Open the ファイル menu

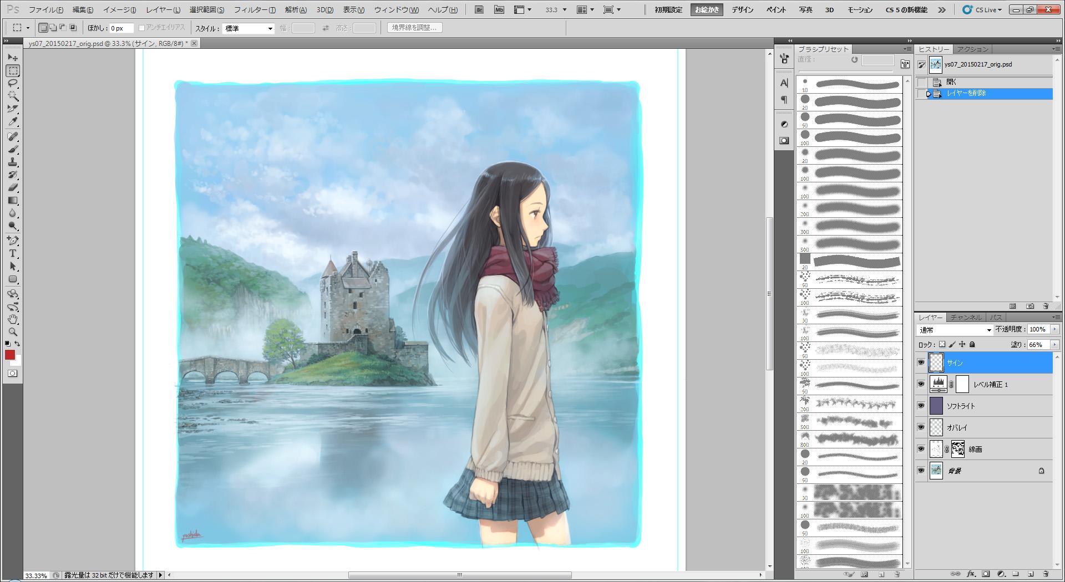46,10
